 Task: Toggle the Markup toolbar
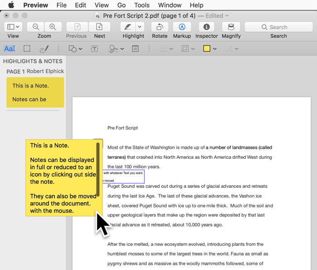(182, 27)
